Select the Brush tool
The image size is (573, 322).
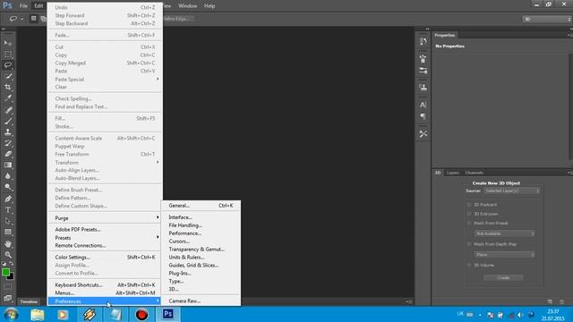pos(8,121)
